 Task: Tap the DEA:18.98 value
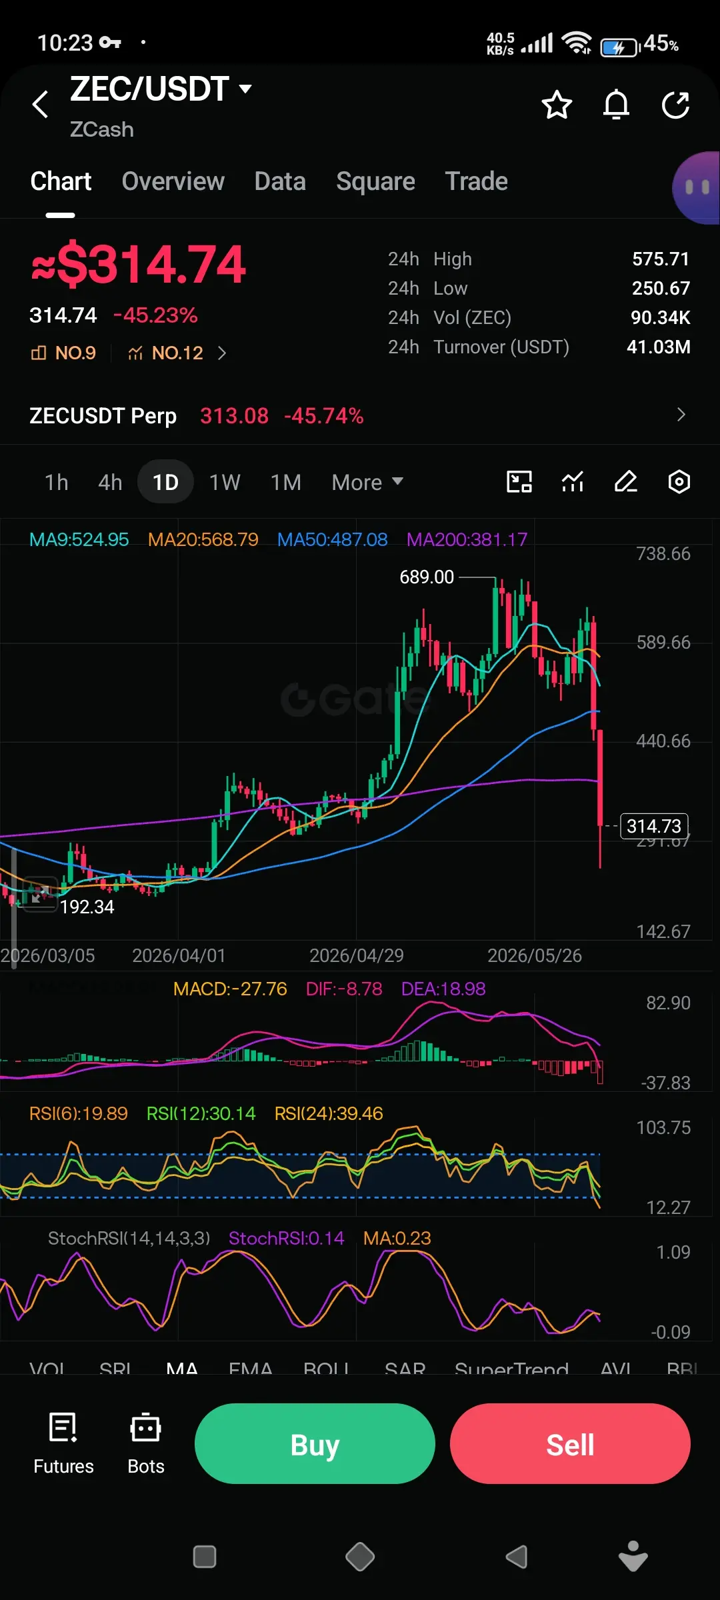coord(443,989)
